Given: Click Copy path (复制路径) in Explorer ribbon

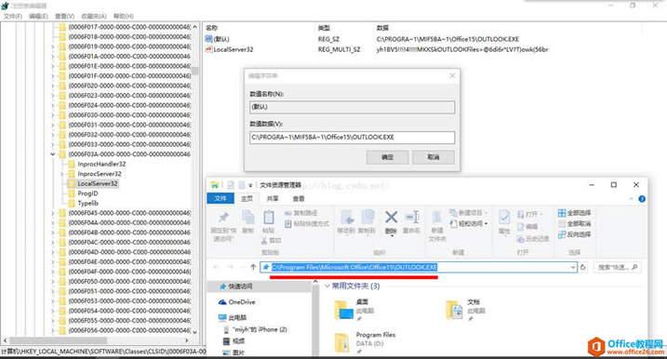Looking at the screenshot, I should (x=301, y=213).
